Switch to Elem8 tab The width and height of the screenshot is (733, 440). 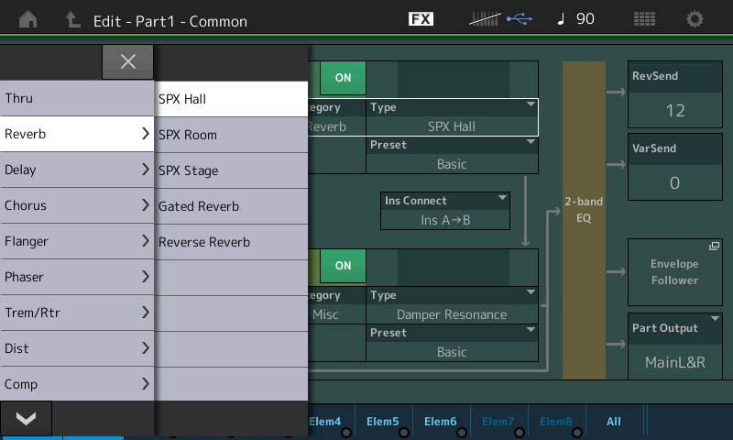pyautogui.click(x=556, y=422)
